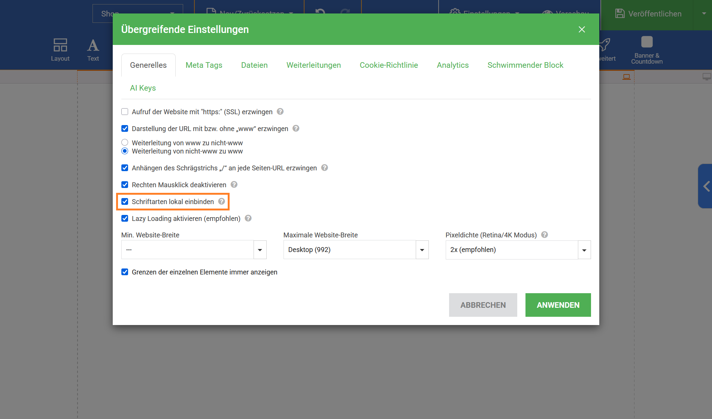Click the ANWENDEN button
Viewport: 712px width, 419px height.
pyautogui.click(x=558, y=305)
